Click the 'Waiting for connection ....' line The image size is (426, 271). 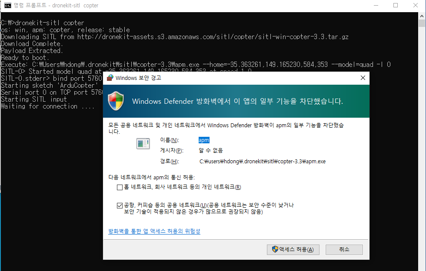point(47,106)
